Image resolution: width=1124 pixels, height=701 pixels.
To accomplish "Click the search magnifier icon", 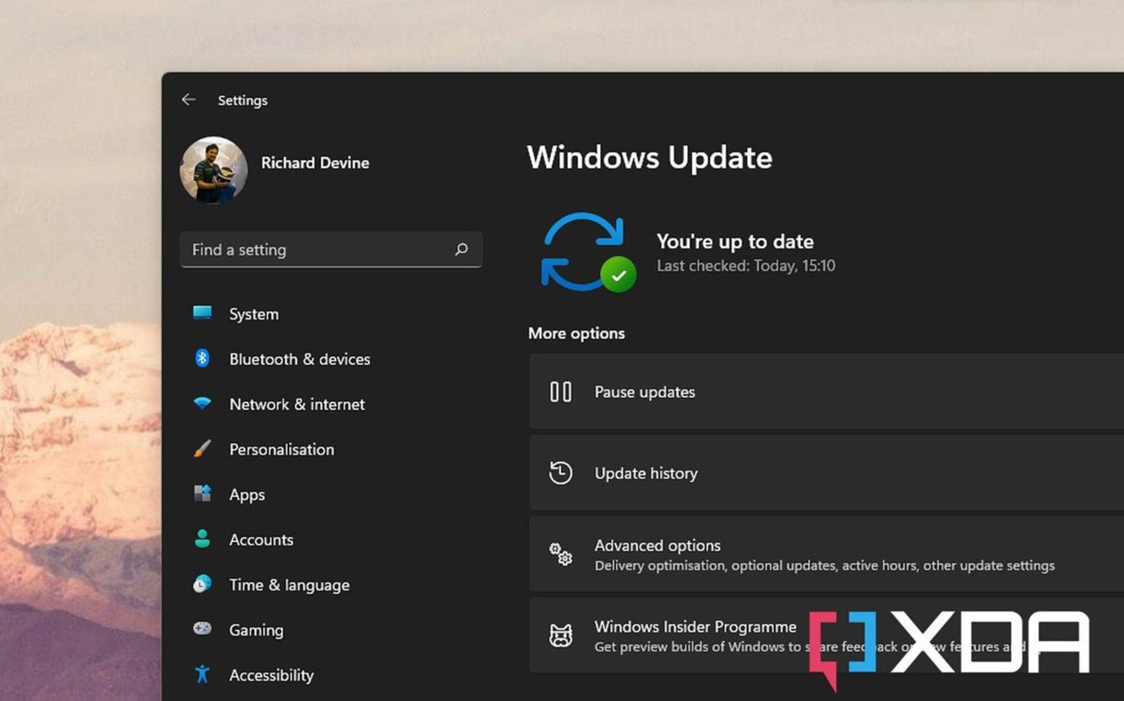I will (461, 250).
